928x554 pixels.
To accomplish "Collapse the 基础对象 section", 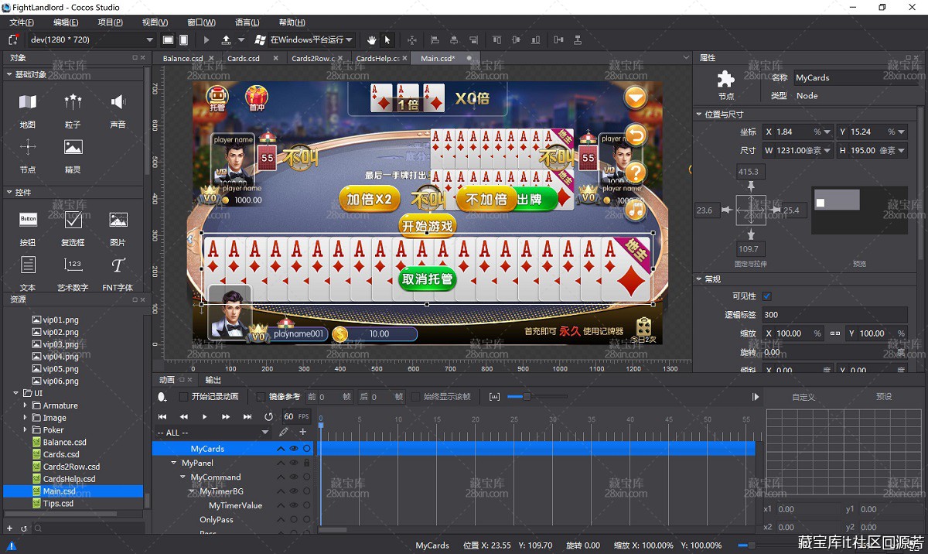I will pos(10,75).
